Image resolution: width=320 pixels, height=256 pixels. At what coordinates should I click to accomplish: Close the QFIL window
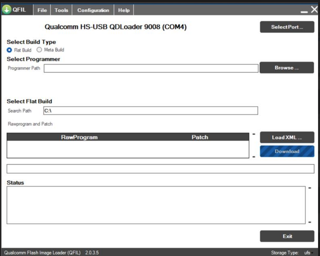click(x=314, y=9)
